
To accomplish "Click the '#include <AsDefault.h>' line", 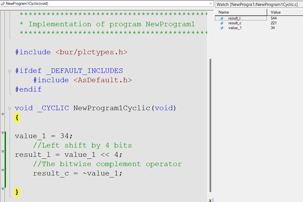I will point(82,80).
